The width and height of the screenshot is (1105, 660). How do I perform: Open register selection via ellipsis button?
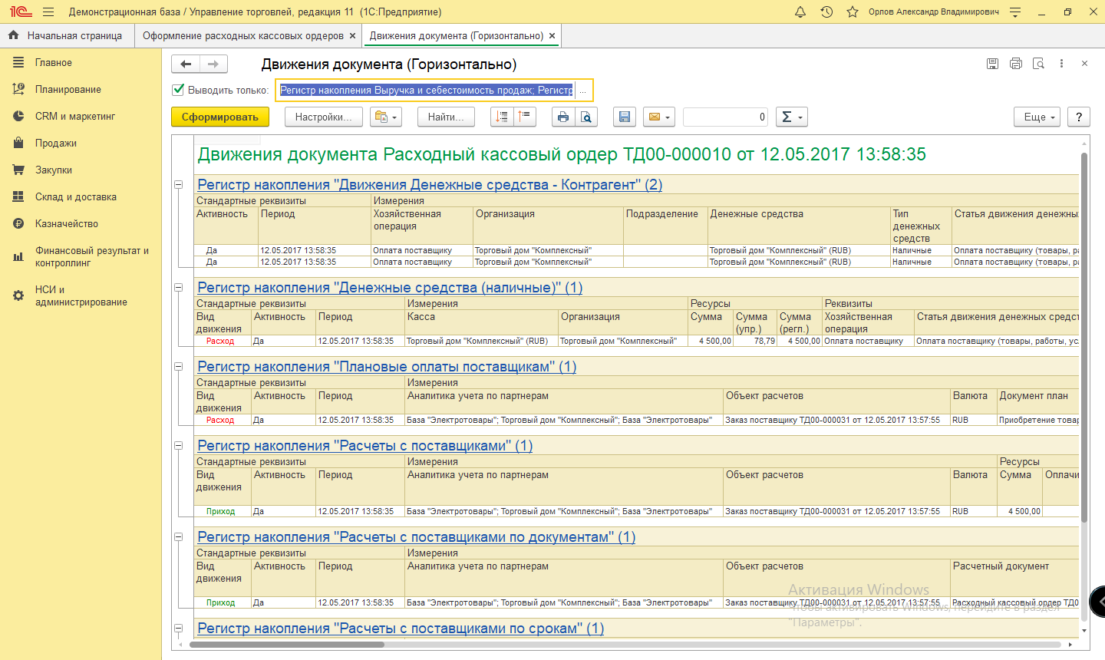(583, 91)
